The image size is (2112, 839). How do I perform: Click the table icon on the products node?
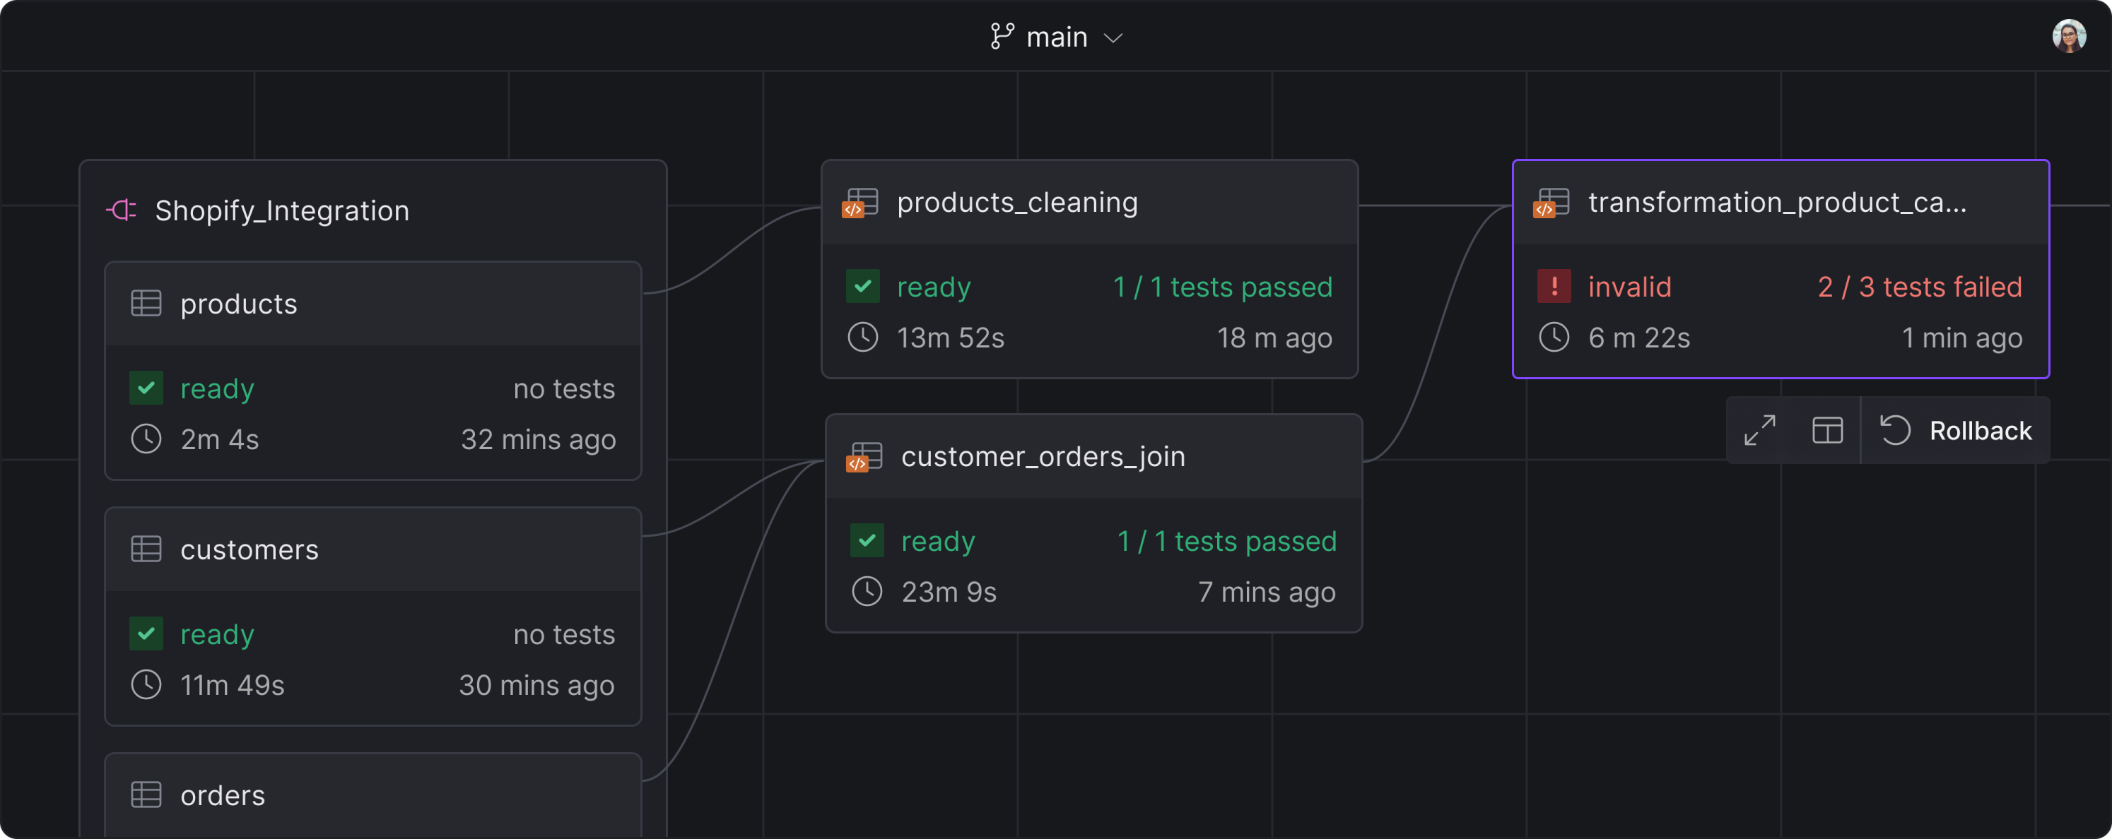146,303
